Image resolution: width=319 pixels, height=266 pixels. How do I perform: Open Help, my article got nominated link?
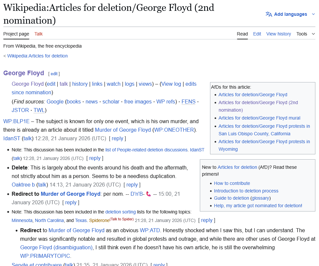pyautogui.click(x=258, y=206)
